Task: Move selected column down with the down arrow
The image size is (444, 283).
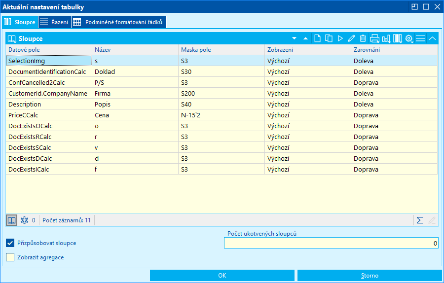Action: point(294,38)
